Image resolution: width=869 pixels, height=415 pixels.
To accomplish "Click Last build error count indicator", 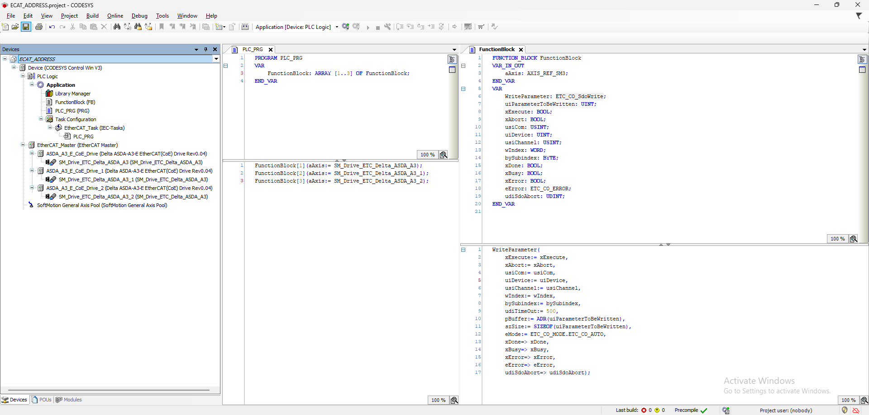I will (646, 410).
